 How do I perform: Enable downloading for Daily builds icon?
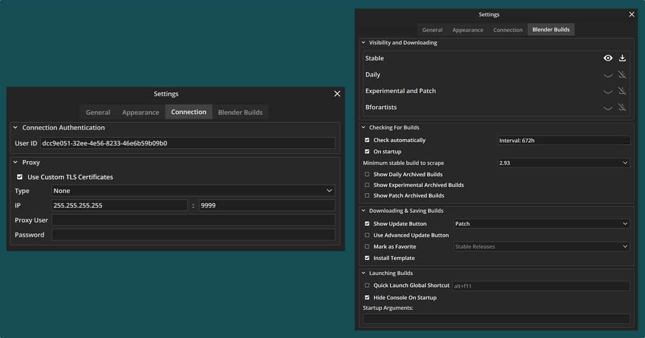click(622, 75)
